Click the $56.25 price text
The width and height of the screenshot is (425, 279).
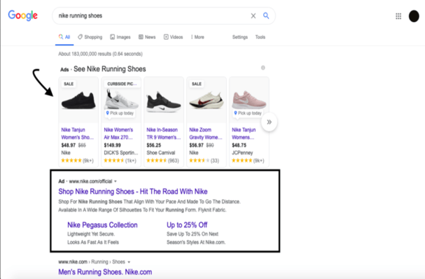click(154, 145)
